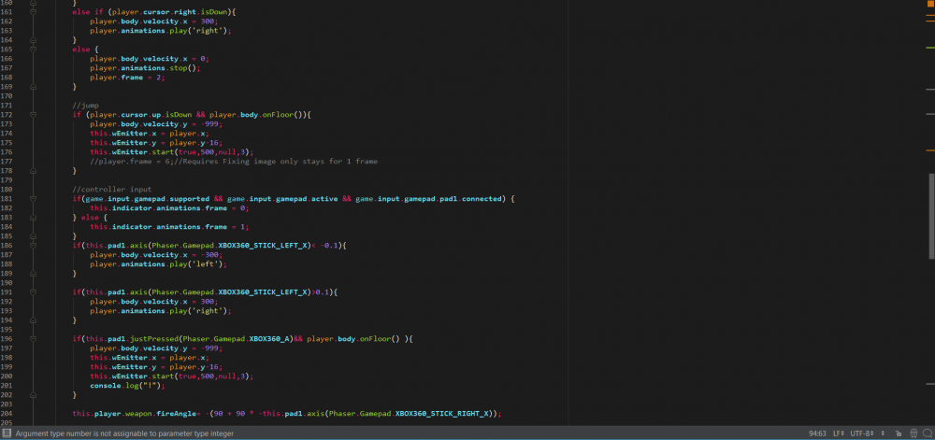Click fold end marker at line 202

point(33,395)
